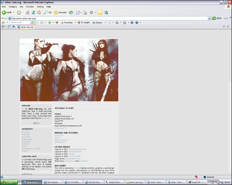Viewport: 232px width, 185px height.
Task: Click the 'Natalie Empire' layout link
Action: click(x=75, y=151)
